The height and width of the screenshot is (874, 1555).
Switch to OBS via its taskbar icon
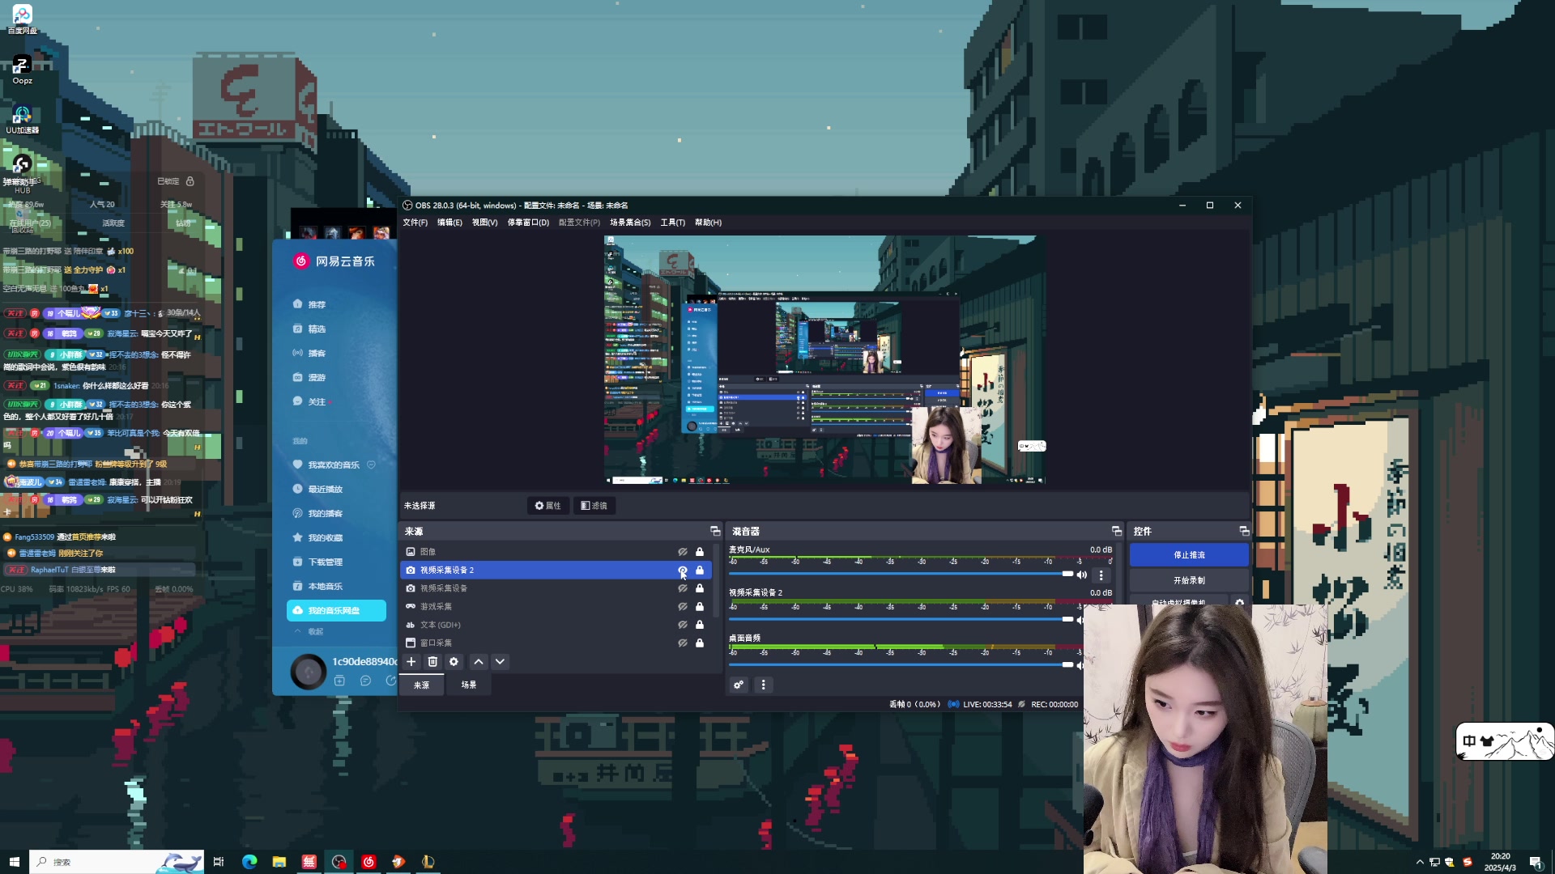[339, 862]
